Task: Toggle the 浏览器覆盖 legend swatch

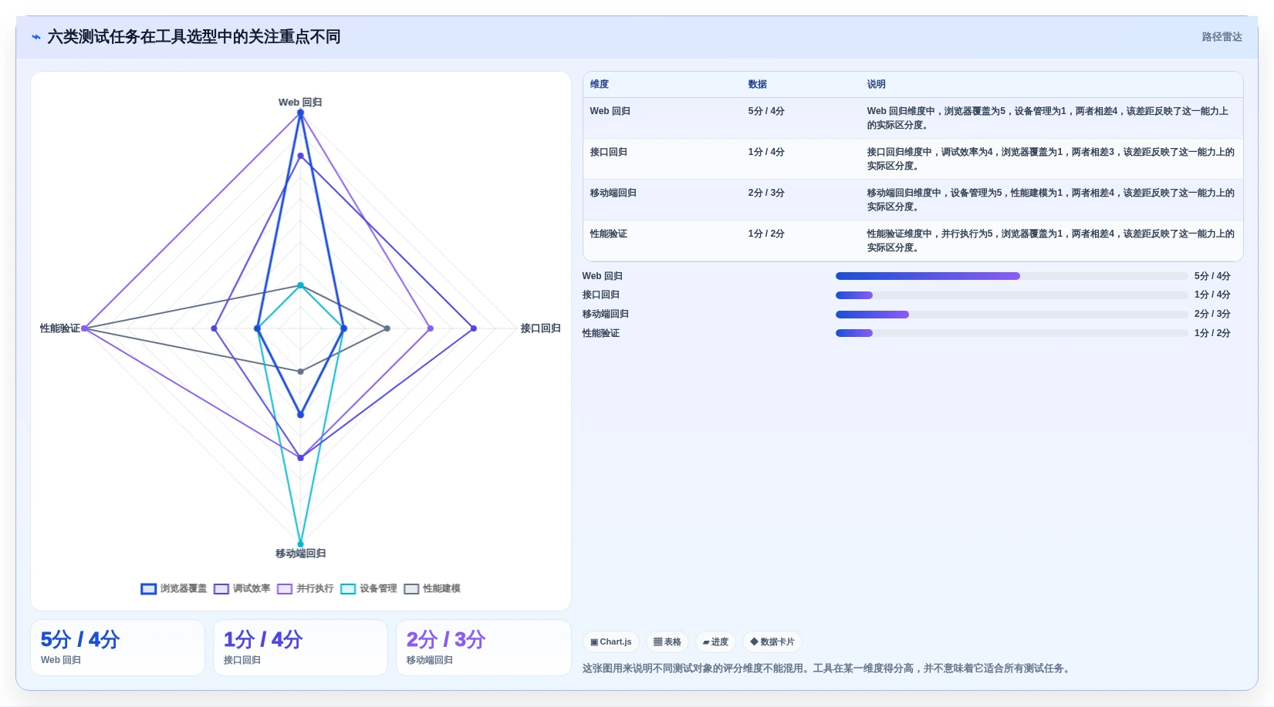Action: click(148, 589)
